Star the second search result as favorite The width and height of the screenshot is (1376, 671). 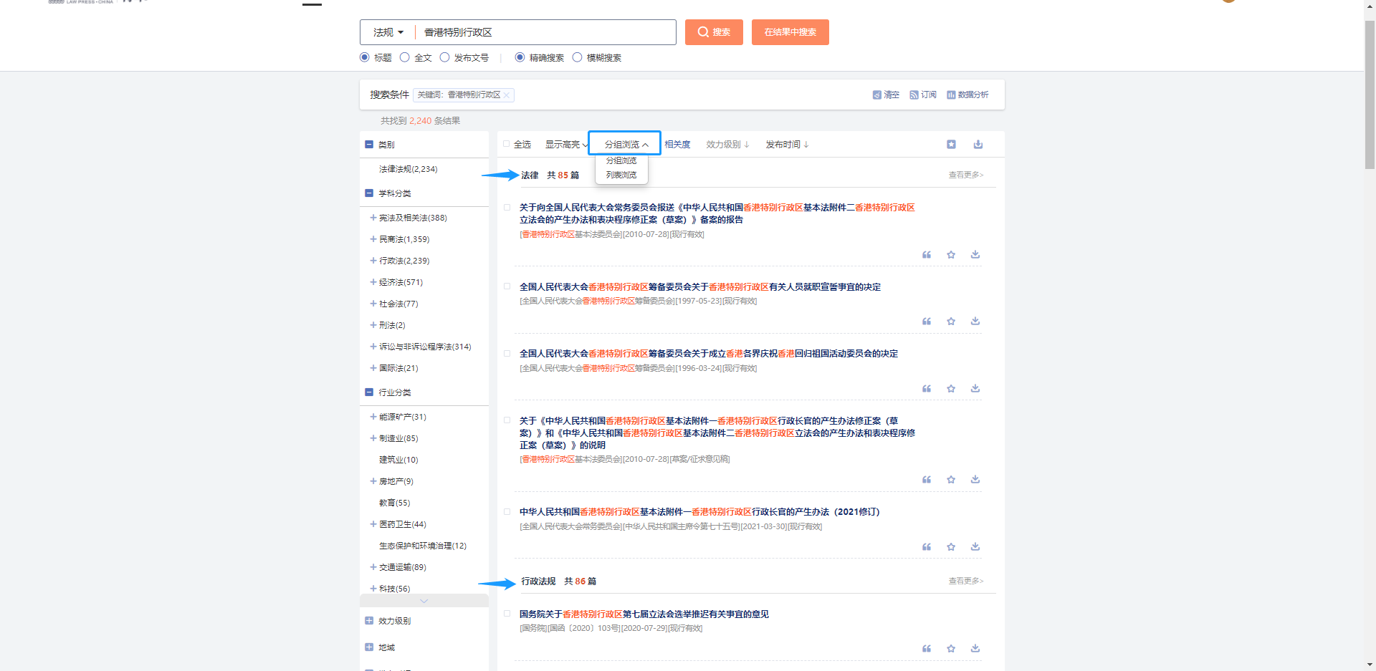pyautogui.click(x=950, y=322)
